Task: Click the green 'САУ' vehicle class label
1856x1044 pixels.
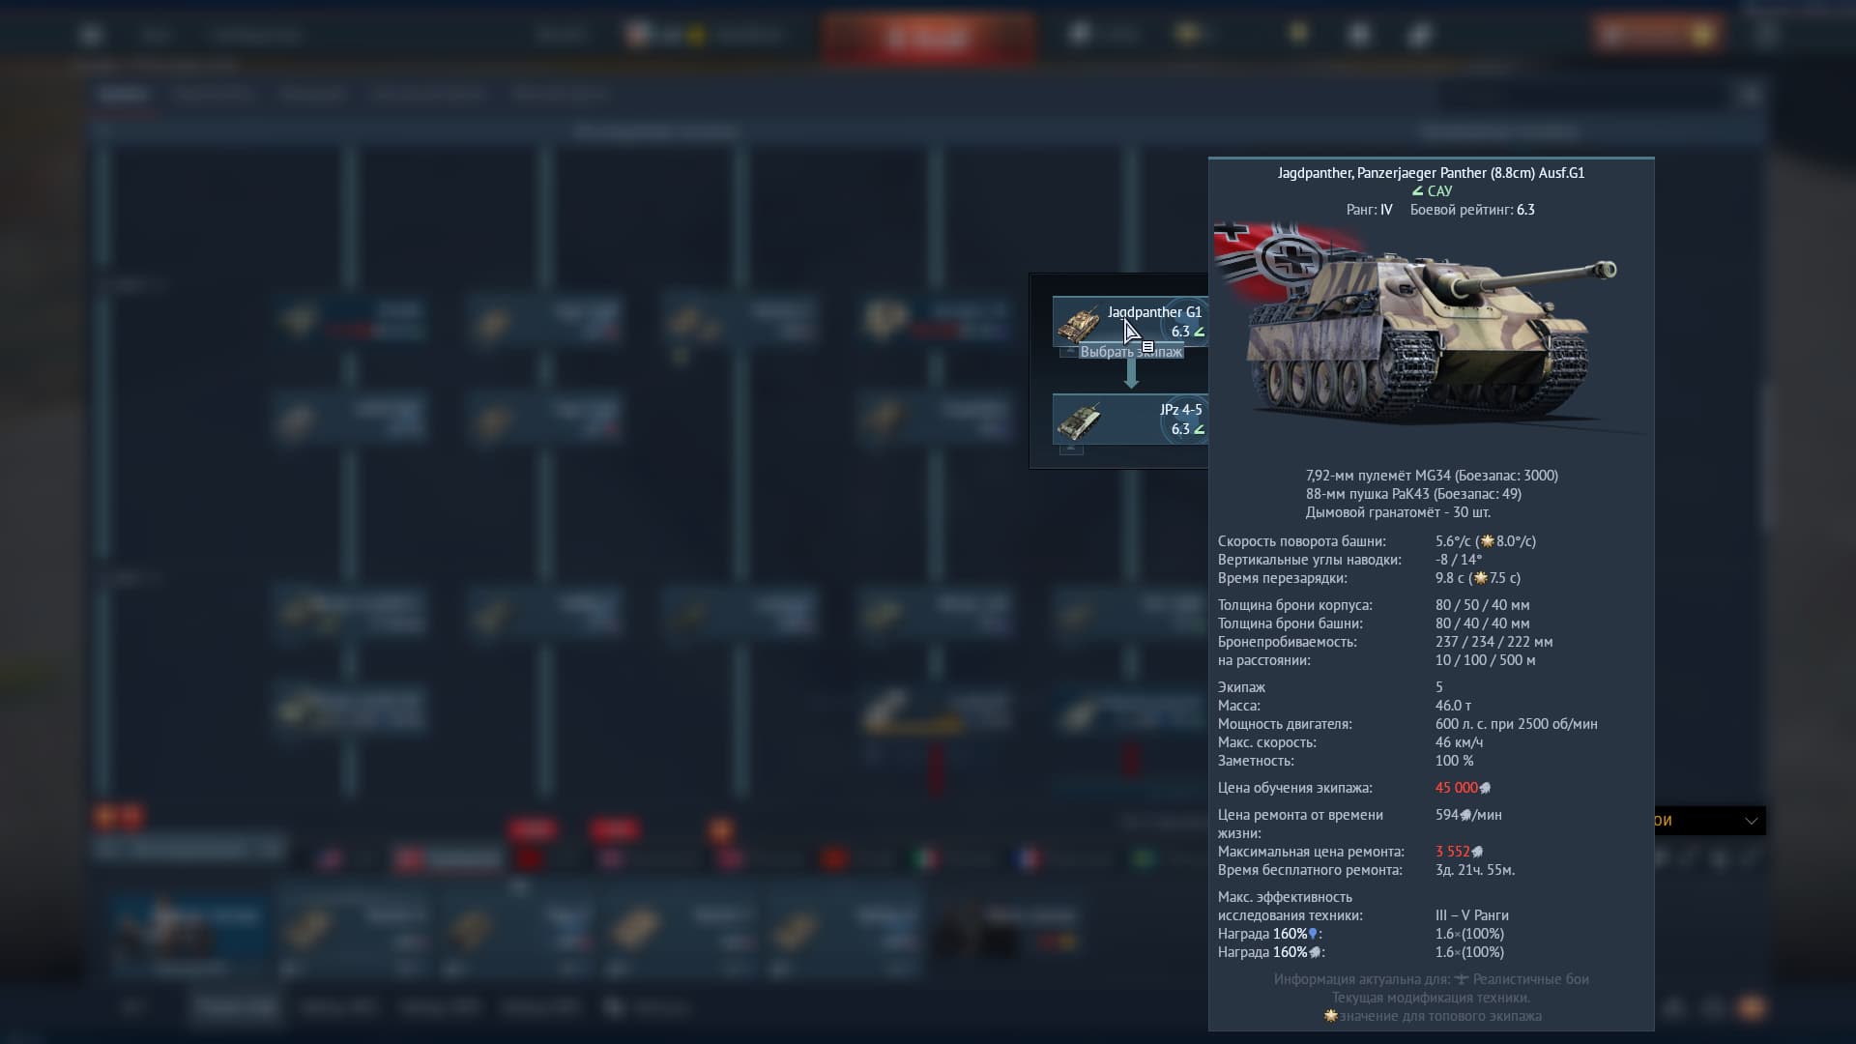Action: point(1439,191)
